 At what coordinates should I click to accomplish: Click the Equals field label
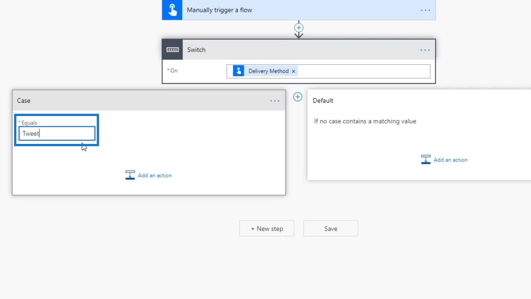29,123
